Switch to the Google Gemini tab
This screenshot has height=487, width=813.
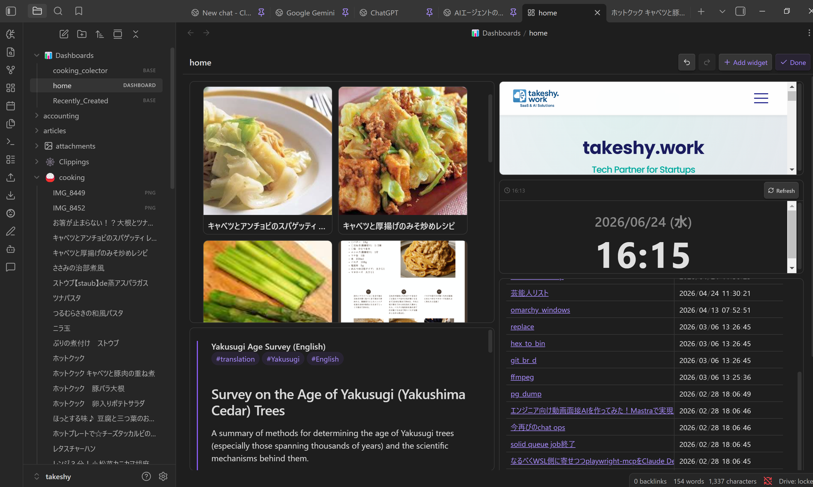pyautogui.click(x=310, y=13)
